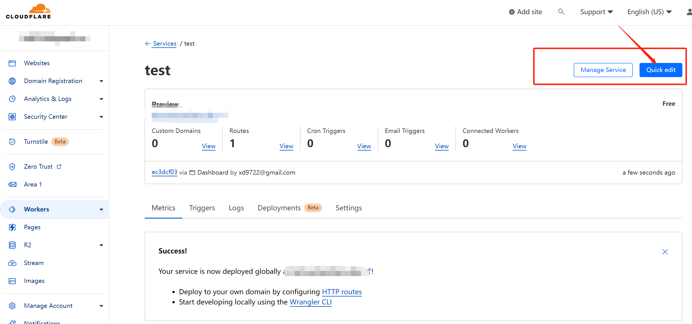
Task: Click the Images picture icon
Action: click(12, 281)
